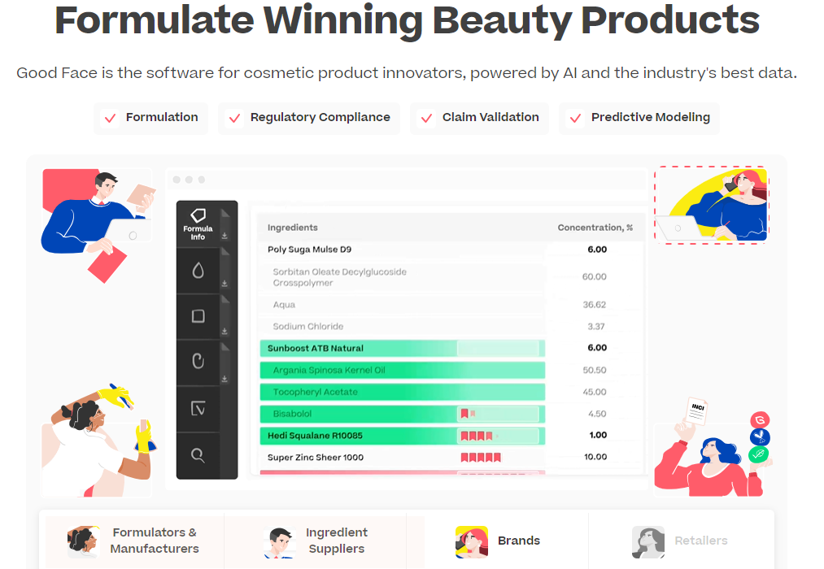Switch to Formulators & Manufacturers tab
Viewport: 824px width, 569px height.
click(x=134, y=541)
